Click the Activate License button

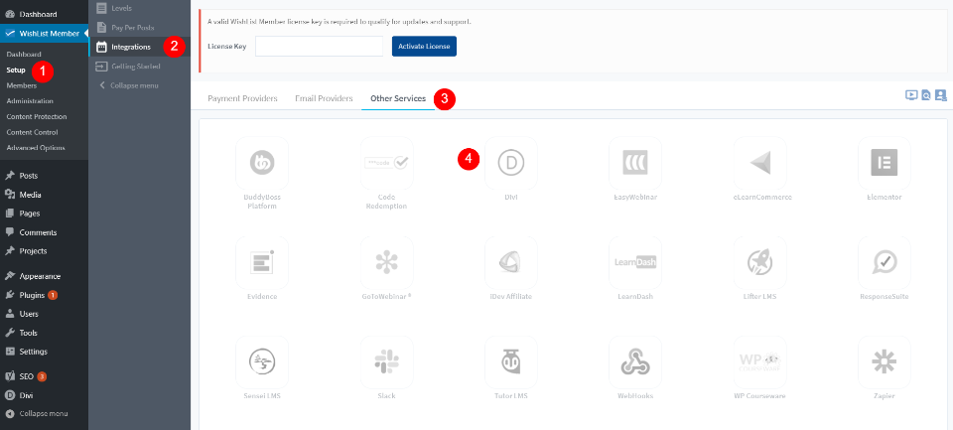click(x=424, y=47)
